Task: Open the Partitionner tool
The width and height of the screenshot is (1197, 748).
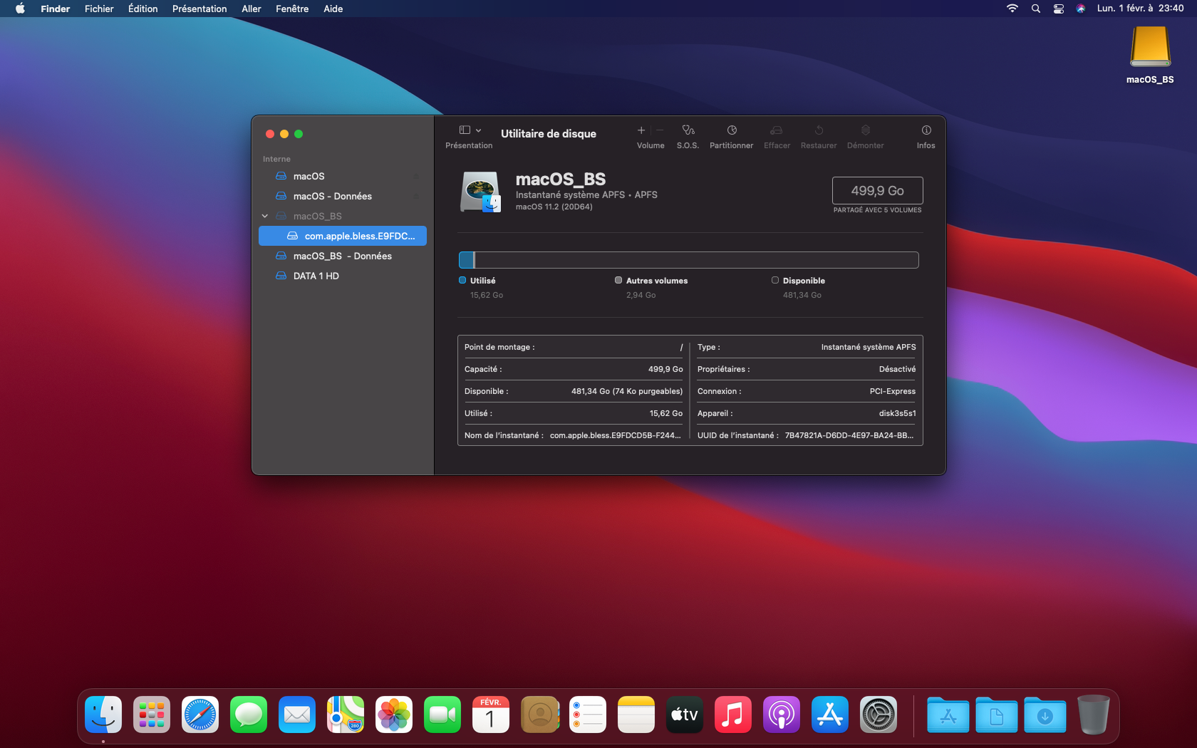Action: pos(732,130)
